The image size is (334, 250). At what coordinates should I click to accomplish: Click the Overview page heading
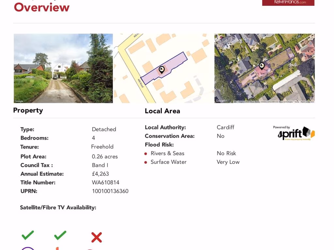pos(42,7)
